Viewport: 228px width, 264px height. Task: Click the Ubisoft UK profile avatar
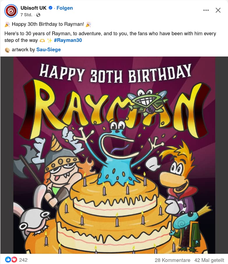tap(11, 11)
